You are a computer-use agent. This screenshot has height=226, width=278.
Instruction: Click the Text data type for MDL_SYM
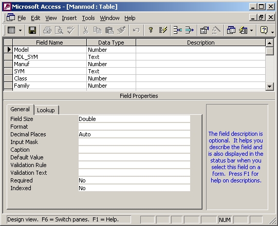point(111,57)
